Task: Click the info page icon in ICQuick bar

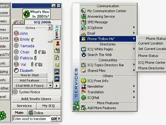Action: point(57,58)
